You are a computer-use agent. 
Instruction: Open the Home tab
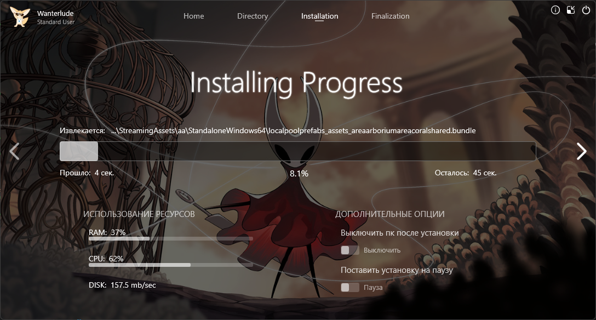tap(193, 16)
